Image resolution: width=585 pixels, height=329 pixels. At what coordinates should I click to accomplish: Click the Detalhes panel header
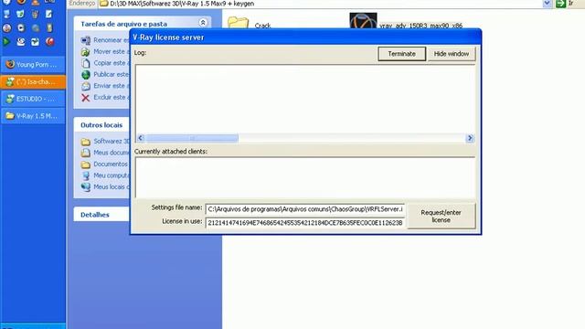101,215
